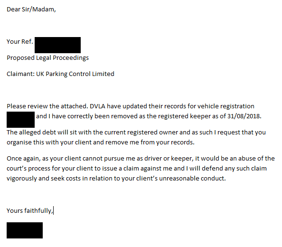Click the black redaction box beside 'Your Ref.'
282x247 pixels.
point(57,45)
